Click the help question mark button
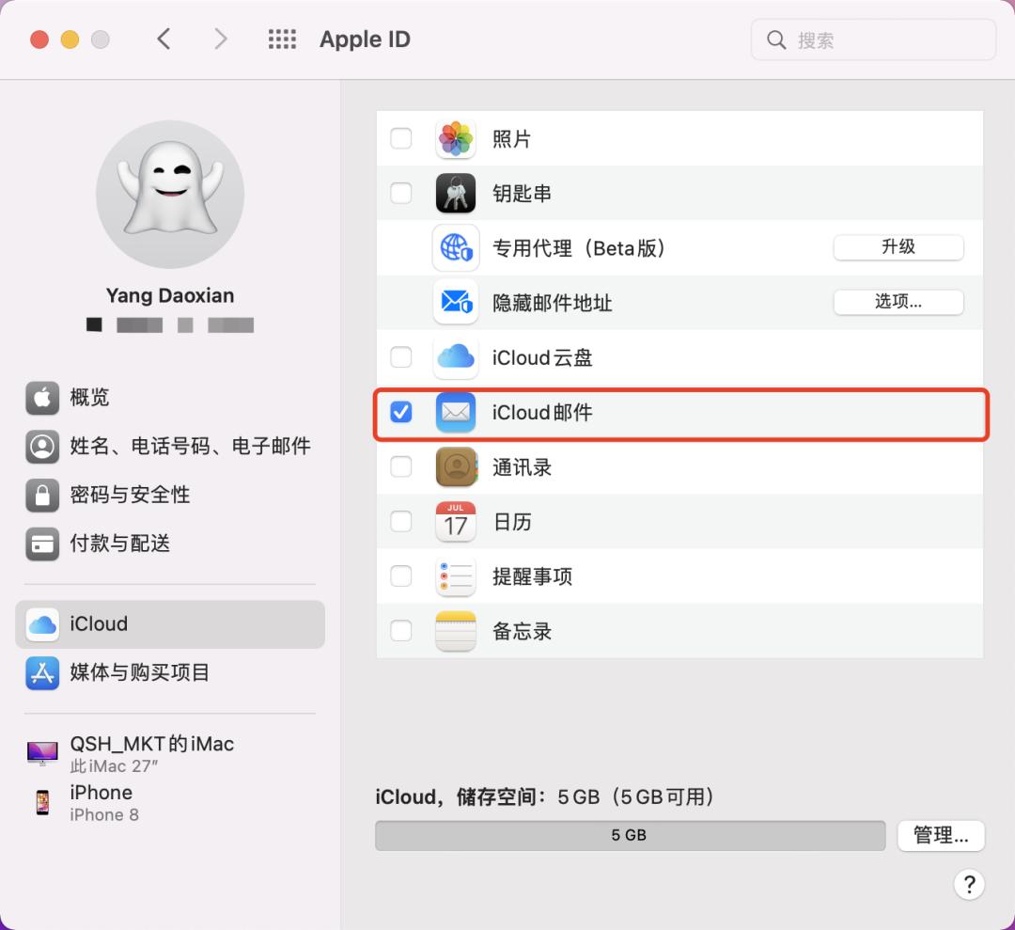The image size is (1015, 930). point(969,884)
